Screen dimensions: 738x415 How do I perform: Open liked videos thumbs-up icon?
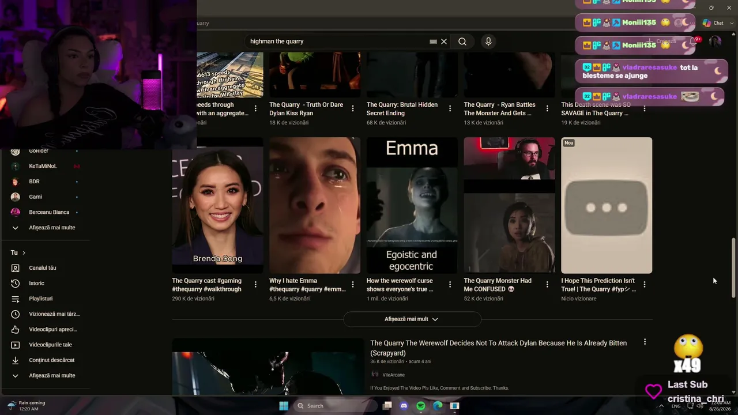tap(16, 330)
